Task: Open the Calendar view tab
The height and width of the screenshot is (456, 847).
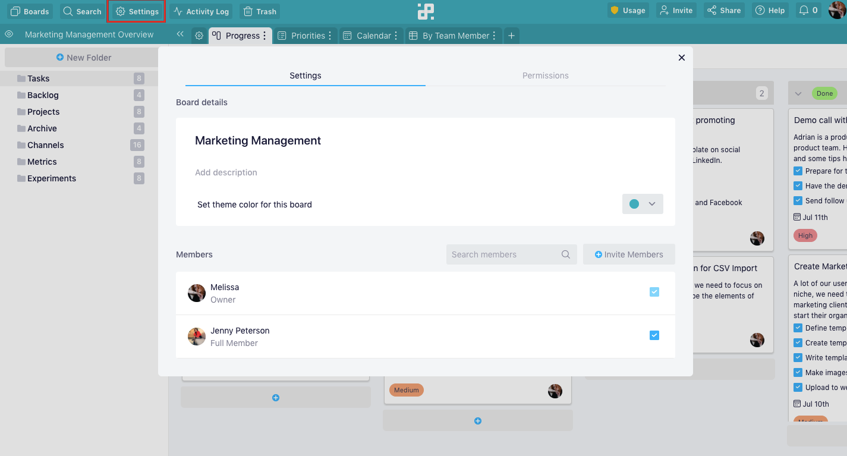Action: click(367, 36)
